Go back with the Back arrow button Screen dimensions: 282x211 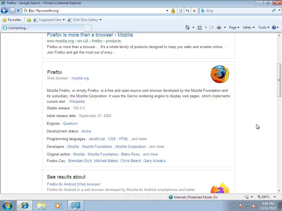tap(4, 11)
